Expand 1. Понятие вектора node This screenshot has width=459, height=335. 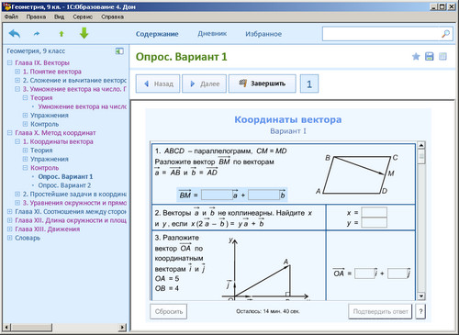point(17,72)
